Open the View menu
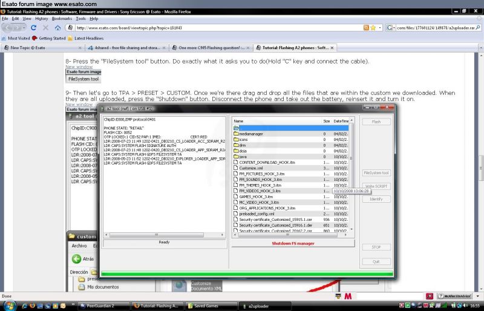This screenshot has width=484, height=311. (x=27, y=19)
